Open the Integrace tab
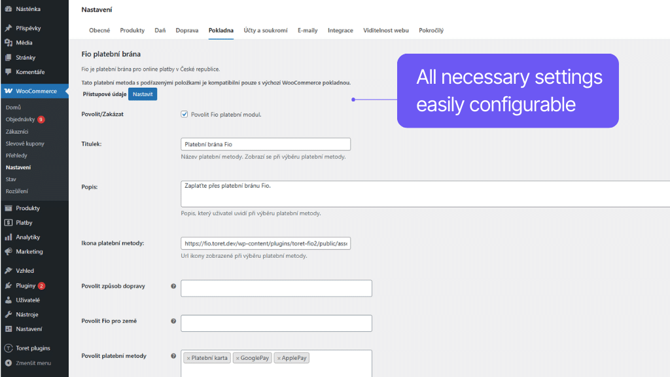 tap(340, 30)
